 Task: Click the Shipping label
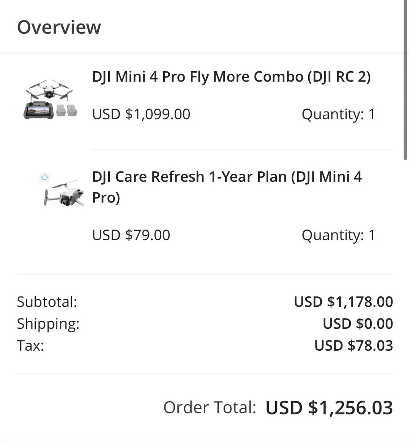click(48, 324)
